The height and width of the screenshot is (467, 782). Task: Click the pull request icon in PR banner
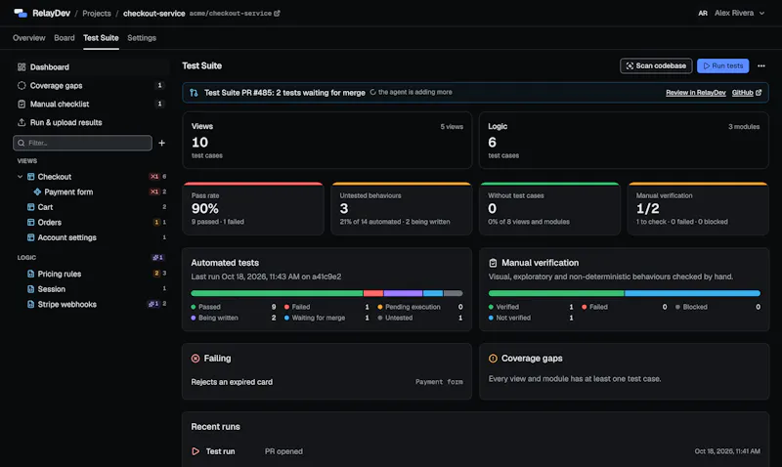tap(194, 93)
